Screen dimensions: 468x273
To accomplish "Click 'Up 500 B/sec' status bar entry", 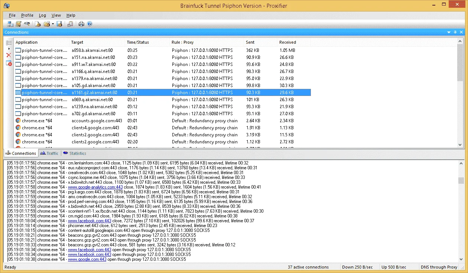I will click(394, 267).
